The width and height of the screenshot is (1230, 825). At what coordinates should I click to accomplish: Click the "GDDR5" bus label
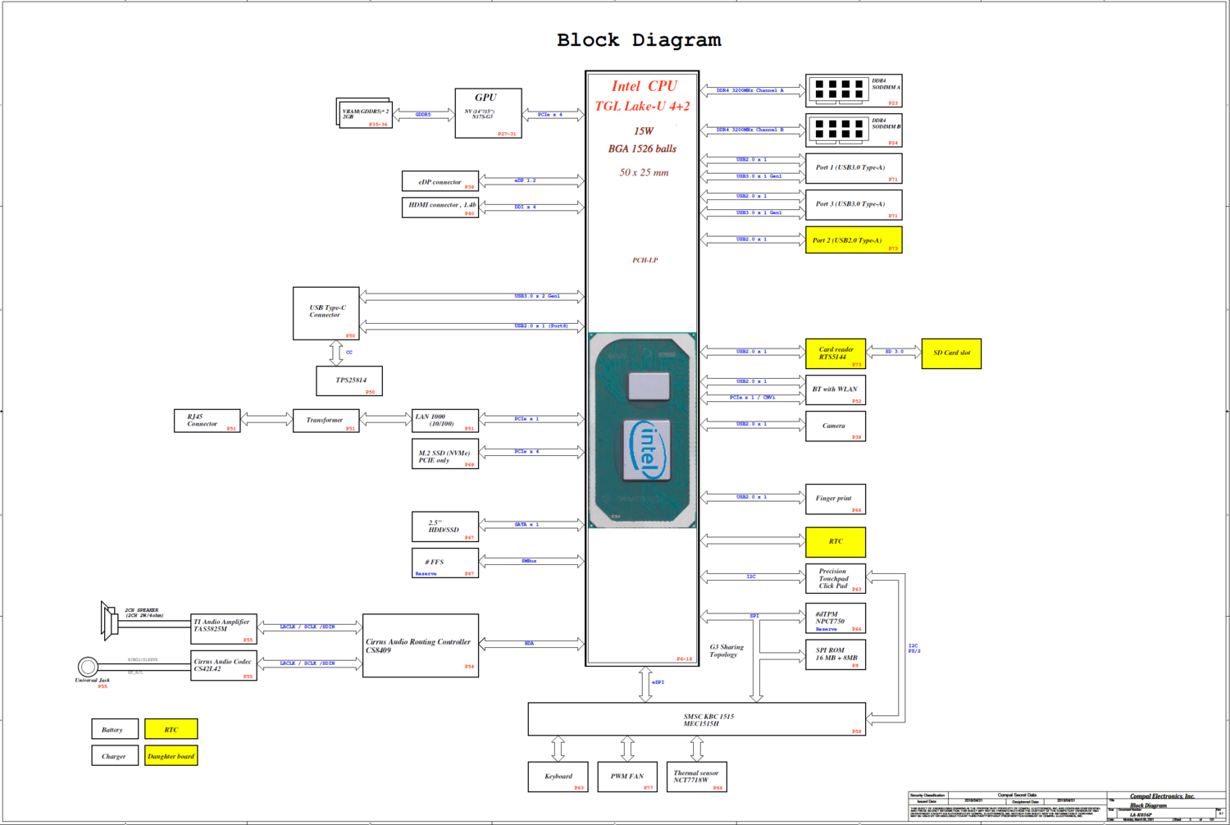point(423,115)
